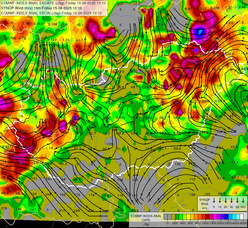Click the 41.1 map value

coord(79,40)
